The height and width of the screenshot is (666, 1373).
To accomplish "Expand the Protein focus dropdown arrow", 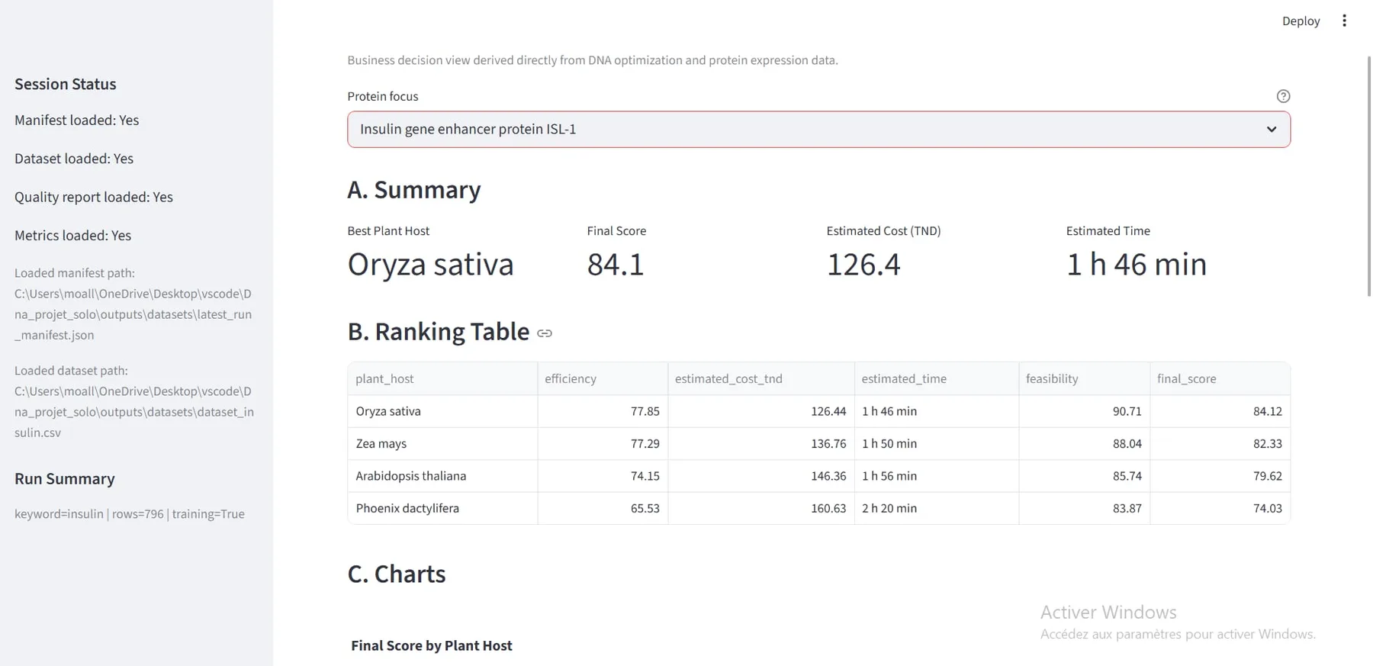I will tap(1272, 129).
